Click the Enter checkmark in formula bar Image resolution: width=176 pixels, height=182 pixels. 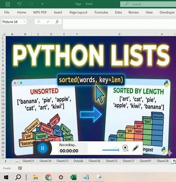pyautogui.click(x=48, y=22)
